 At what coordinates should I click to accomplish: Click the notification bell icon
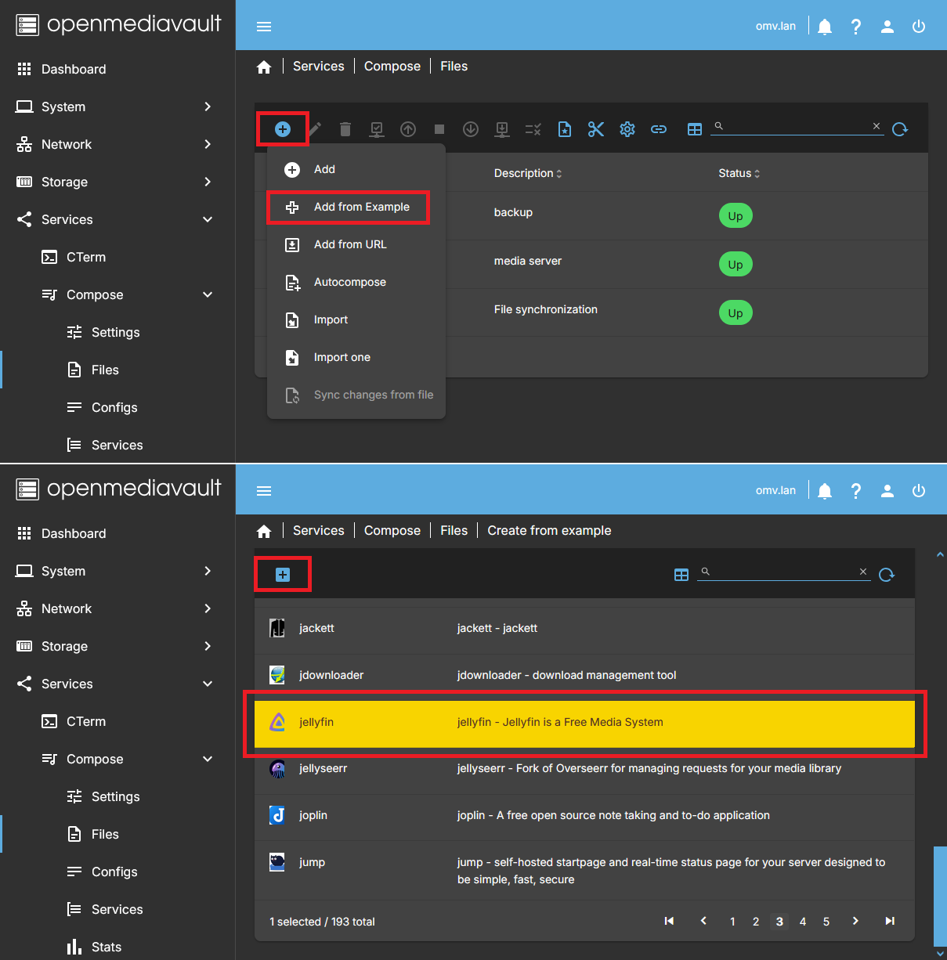click(x=824, y=26)
